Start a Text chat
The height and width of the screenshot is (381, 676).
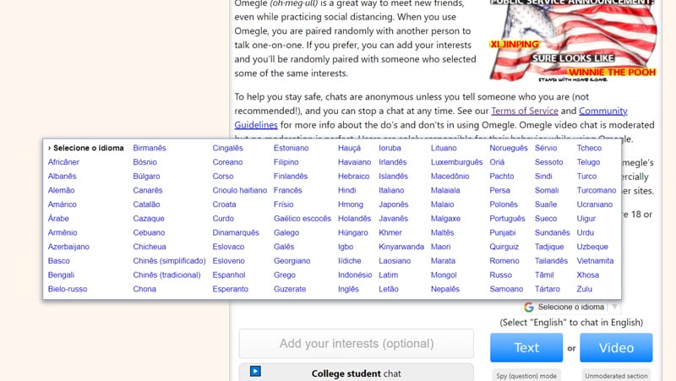click(526, 347)
